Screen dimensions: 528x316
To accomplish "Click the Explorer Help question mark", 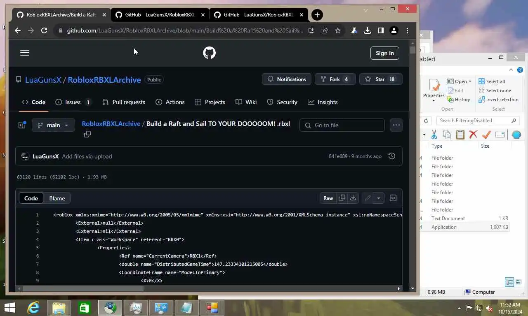I will pyautogui.click(x=520, y=70).
